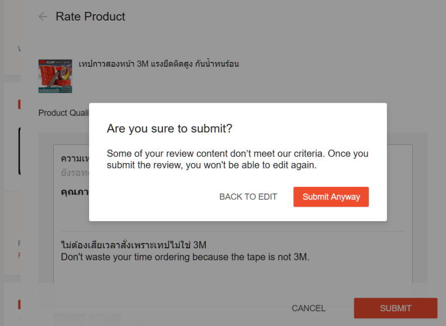446x326 pixels.
Task: Click Submit Anyway in the dialog
Action: [x=331, y=197]
